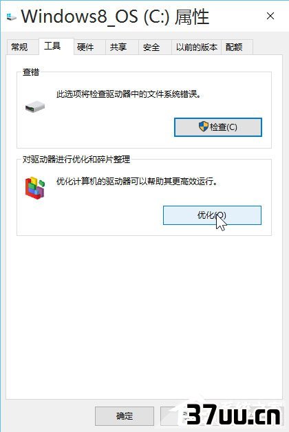Click the 优化计算机的驱动器 description text
This screenshot has width=289, height=432.
[x=137, y=182]
